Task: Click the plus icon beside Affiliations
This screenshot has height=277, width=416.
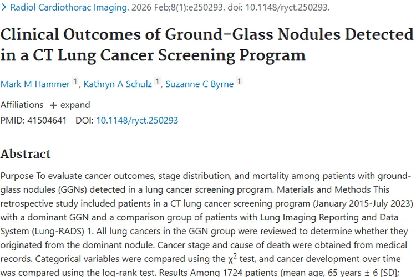Action: pyautogui.click(x=53, y=105)
